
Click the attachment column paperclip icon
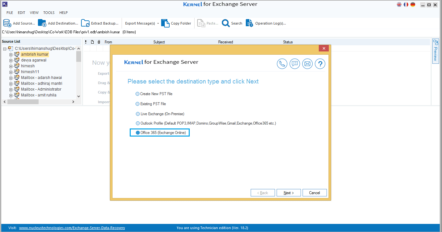coord(99,42)
